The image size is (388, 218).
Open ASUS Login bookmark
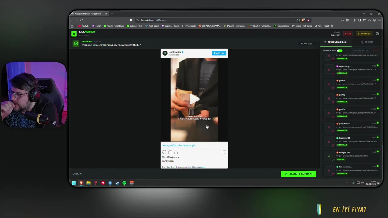pos(152,26)
